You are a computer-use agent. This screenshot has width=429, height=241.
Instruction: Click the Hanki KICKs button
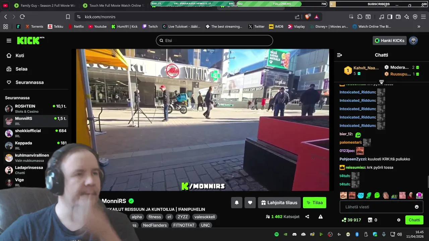click(x=389, y=41)
